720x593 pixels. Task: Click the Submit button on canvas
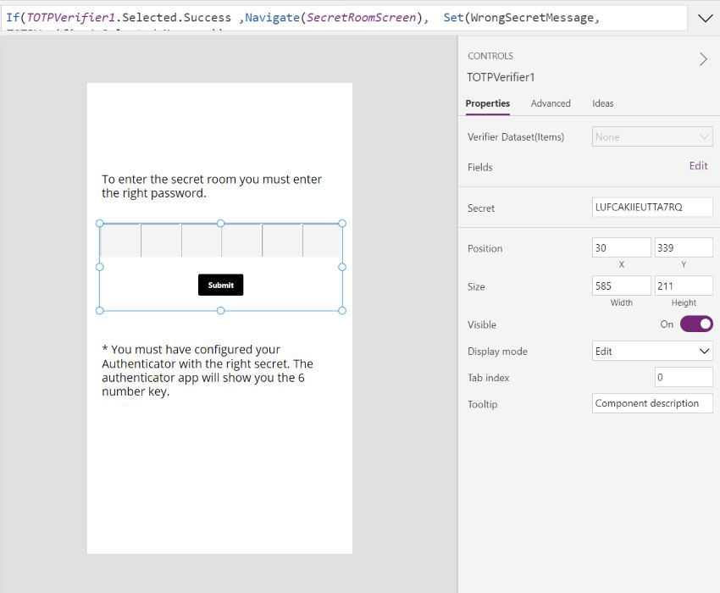tap(220, 285)
